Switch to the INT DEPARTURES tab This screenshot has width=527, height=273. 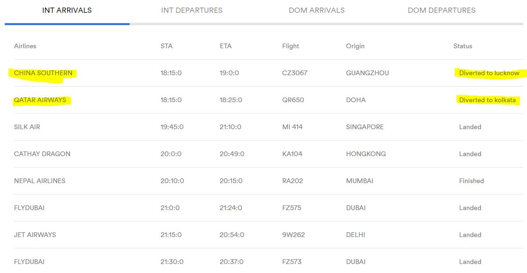192,10
